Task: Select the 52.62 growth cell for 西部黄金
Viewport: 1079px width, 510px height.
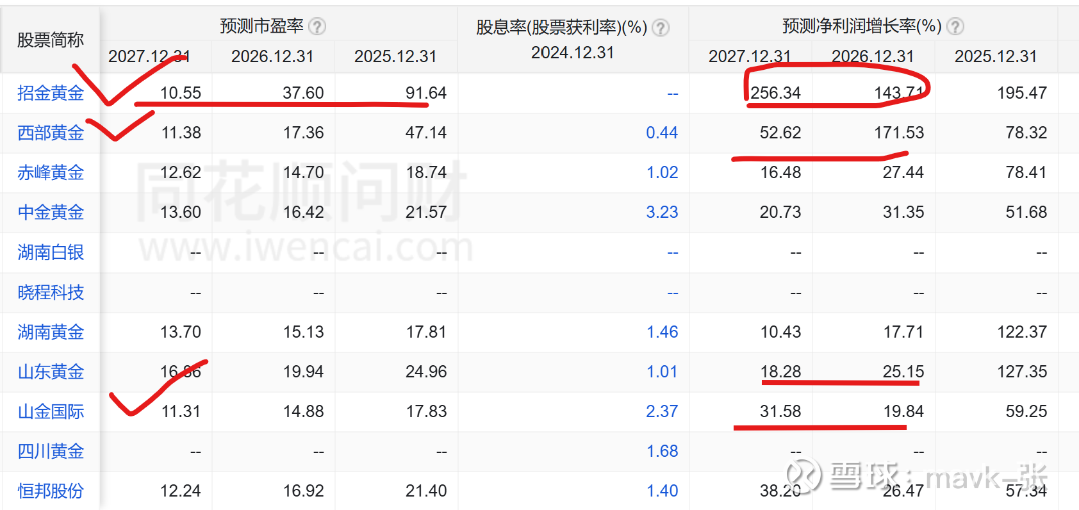Action: point(780,133)
